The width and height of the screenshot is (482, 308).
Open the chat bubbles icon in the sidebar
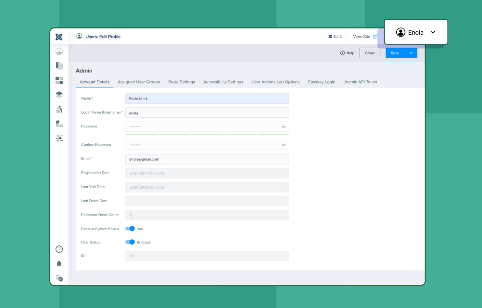click(59, 278)
